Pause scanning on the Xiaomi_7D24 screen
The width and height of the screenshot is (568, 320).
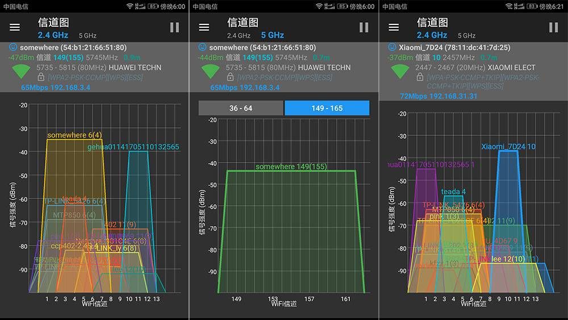[553, 27]
